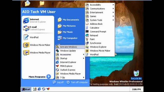Click the left folder icon on desktop
The height and width of the screenshot is (92, 164).
point(27,3)
